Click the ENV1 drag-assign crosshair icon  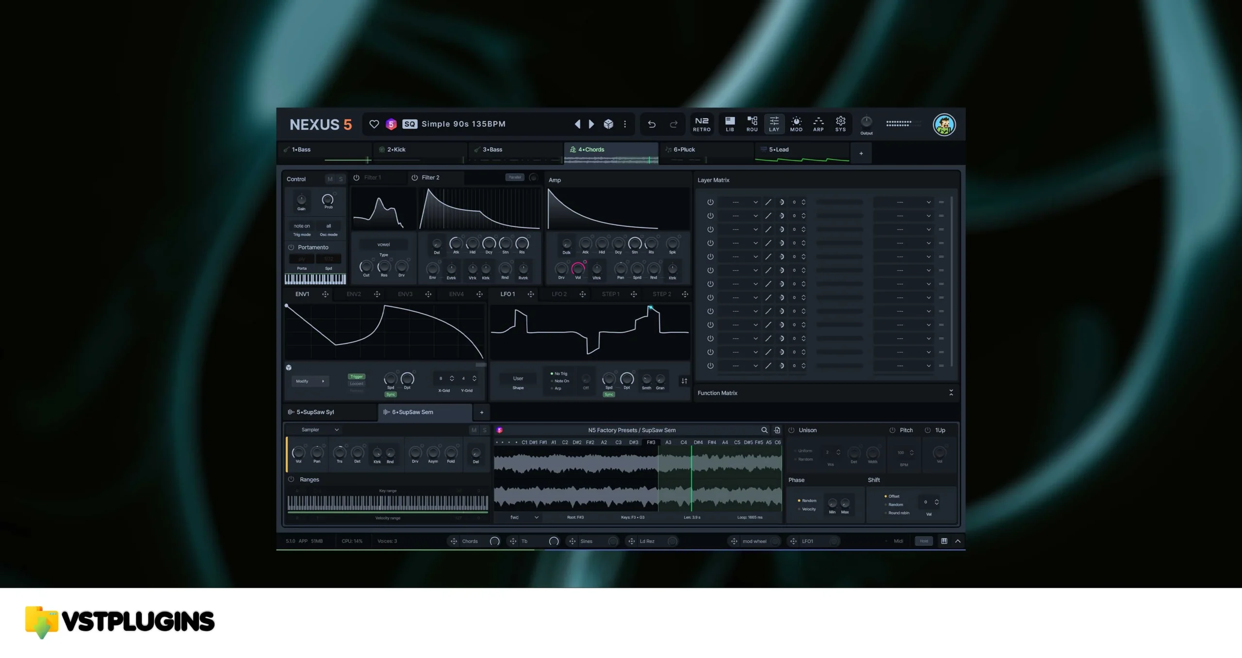[325, 294]
